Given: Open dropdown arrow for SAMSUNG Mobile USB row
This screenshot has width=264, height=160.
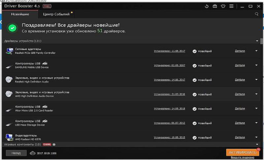Looking at the screenshot, I should click(x=256, y=65).
